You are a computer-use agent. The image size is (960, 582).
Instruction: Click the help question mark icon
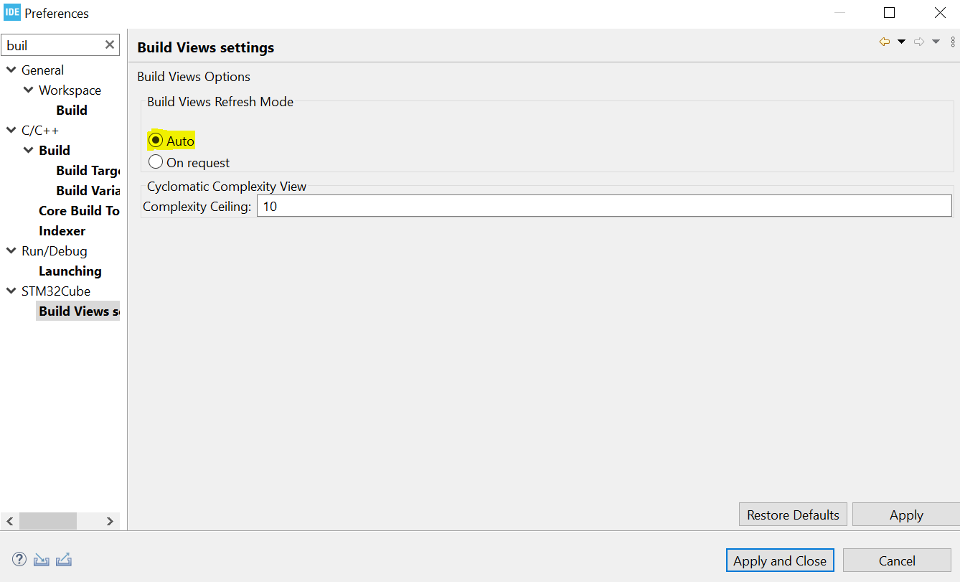[19, 559]
